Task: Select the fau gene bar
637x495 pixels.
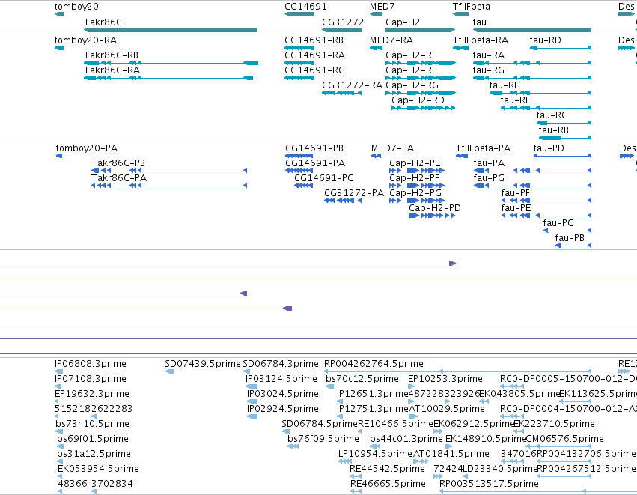Action: point(531,30)
